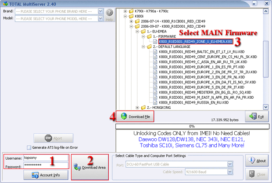The image size is (272, 183).
Task: Select K800i_R1ED001_RED49_BALTIC_EN_ET_LT_LV_RU.K8D
Action: 202,52
